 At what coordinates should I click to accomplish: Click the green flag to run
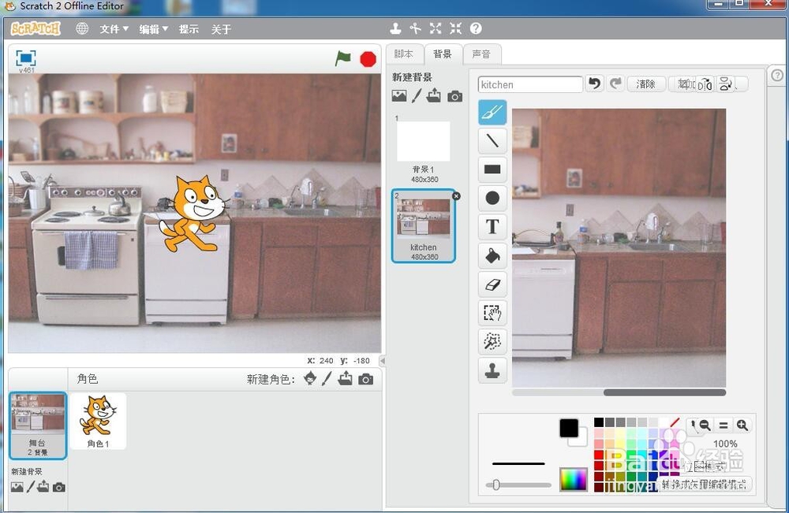pos(342,59)
